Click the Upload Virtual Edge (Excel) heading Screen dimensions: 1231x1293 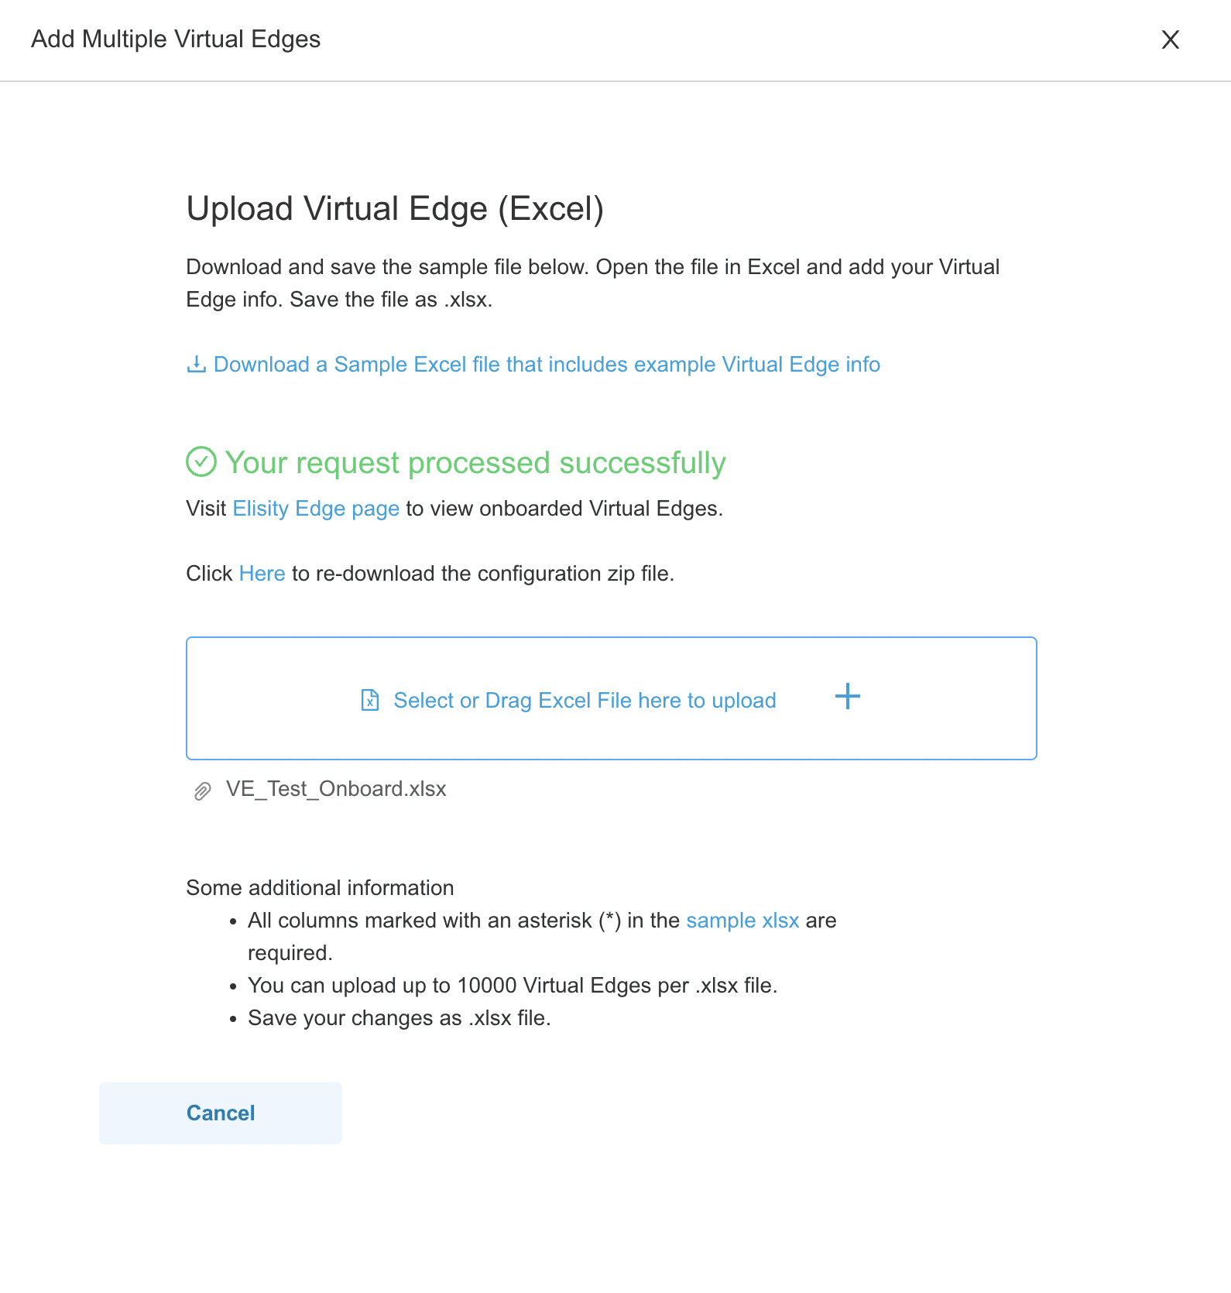tap(395, 209)
